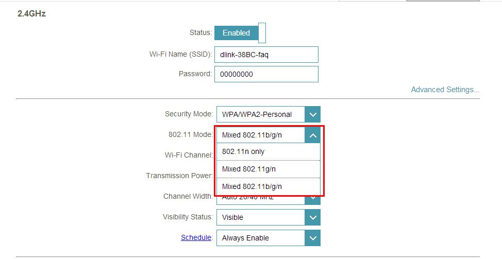Click the white handle of the Status switch
This screenshot has width=502, height=259.
click(262, 33)
